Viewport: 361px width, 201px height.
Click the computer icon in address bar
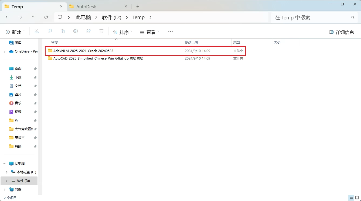[x=60, y=17]
